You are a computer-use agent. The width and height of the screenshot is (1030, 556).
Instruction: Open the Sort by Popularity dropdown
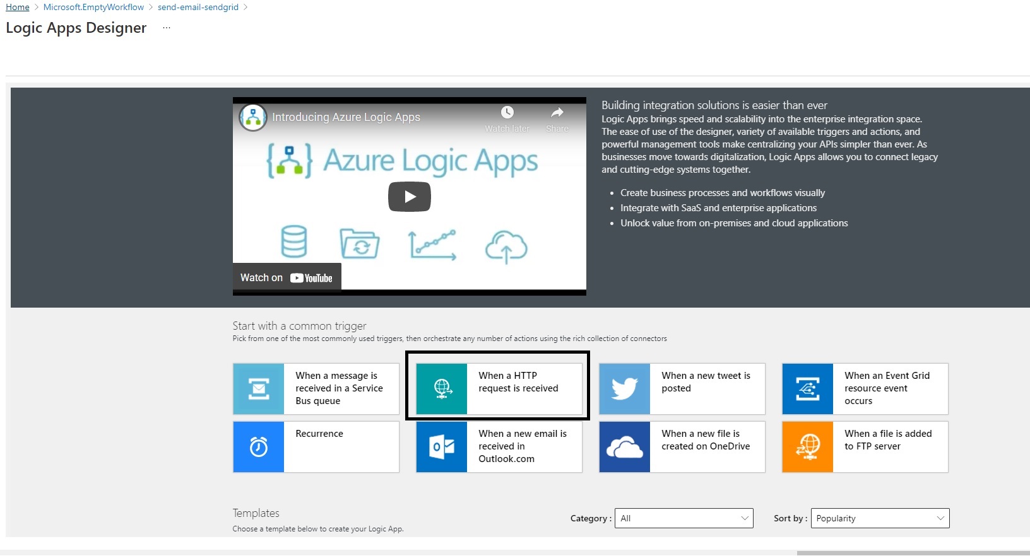[880, 518]
